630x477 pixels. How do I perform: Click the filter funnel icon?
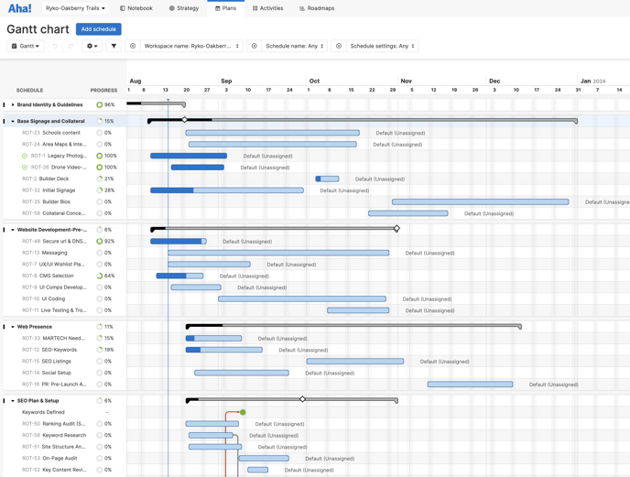coord(114,46)
